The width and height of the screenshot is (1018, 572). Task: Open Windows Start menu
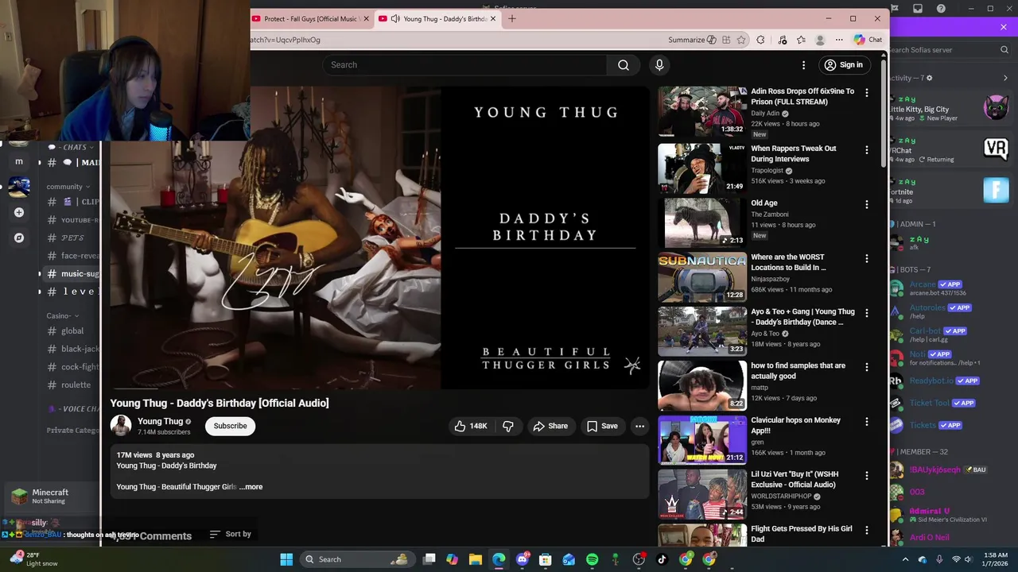coord(286,559)
